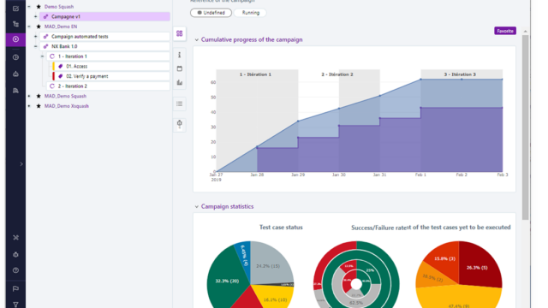Click the star icon next to Demo Squash
This screenshot has height=308, width=548.
(39, 7)
